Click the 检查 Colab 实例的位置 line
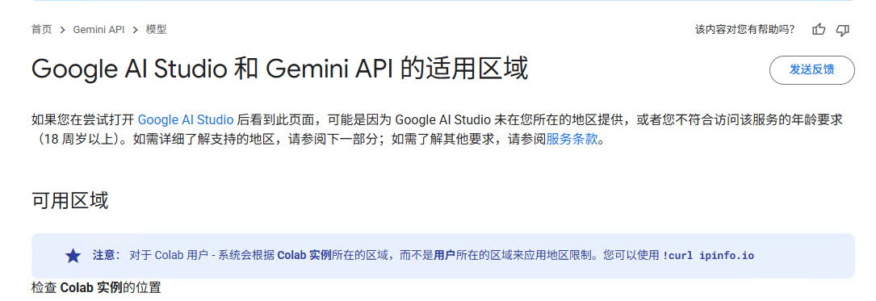The height and width of the screenshot is (301, 876). click(x=96, y=288)
